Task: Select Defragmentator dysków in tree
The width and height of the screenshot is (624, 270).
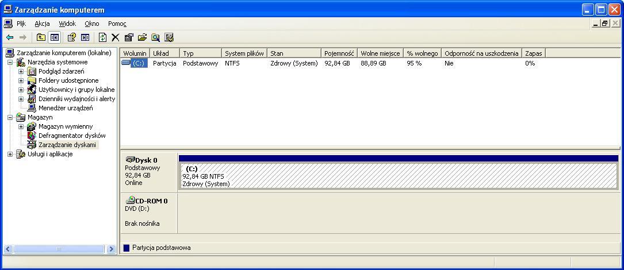Action: pos(72,136)
